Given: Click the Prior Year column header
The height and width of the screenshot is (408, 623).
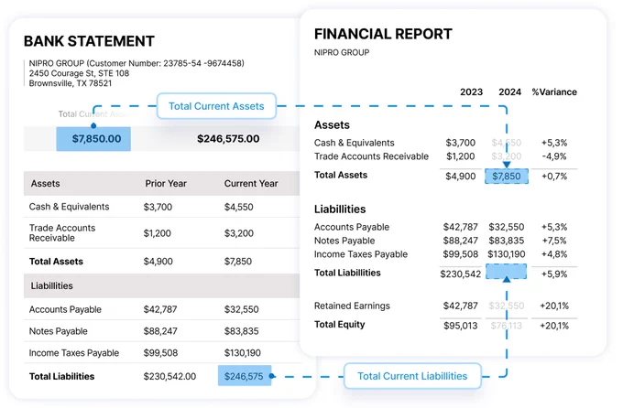Looking at the screenshot, I should coord(166,183).
